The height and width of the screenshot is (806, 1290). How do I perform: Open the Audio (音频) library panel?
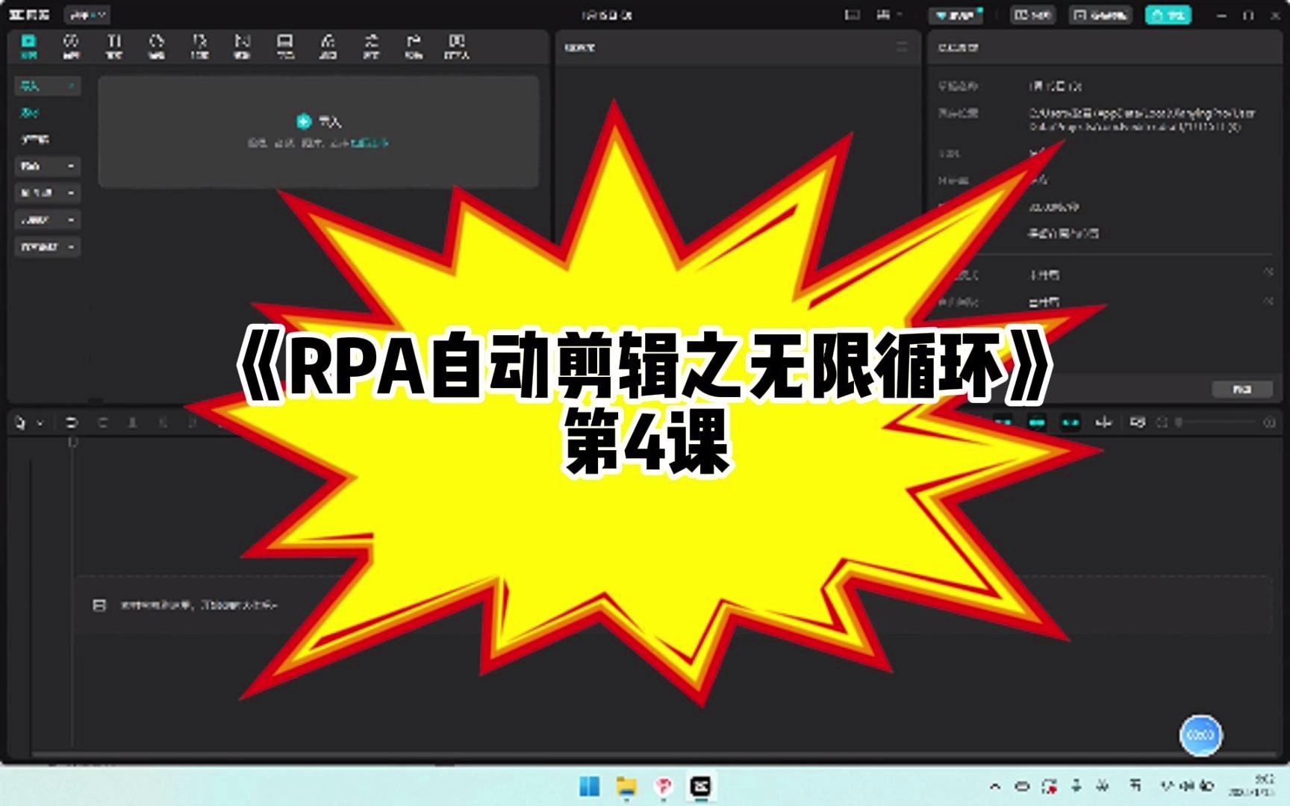tap(71, 46)
